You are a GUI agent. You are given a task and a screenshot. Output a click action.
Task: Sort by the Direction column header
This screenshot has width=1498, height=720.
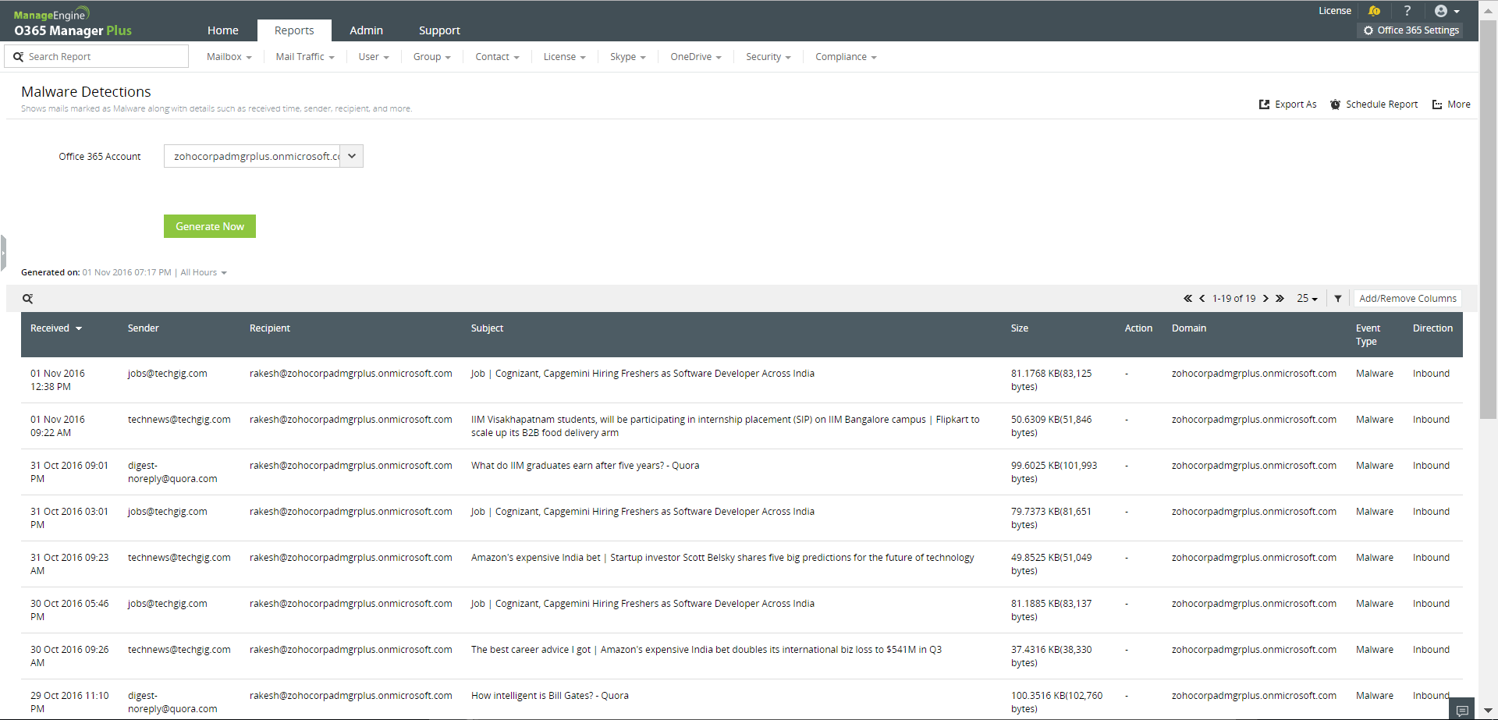click(1432, 328)
